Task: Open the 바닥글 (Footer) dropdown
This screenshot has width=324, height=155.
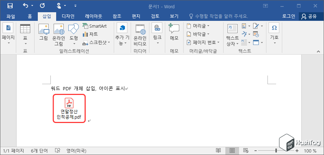Action: pos(198,34)
